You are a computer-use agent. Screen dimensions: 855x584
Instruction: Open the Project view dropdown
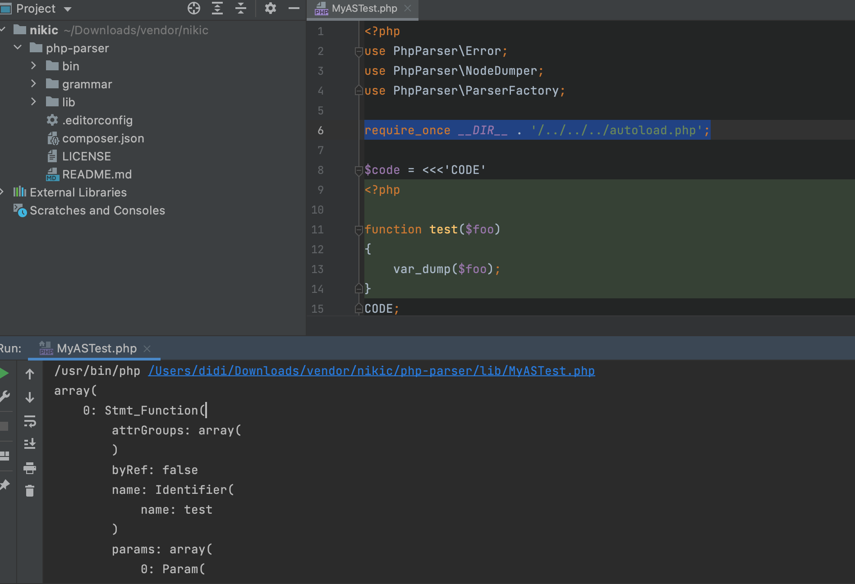click(x=68, y=9)
